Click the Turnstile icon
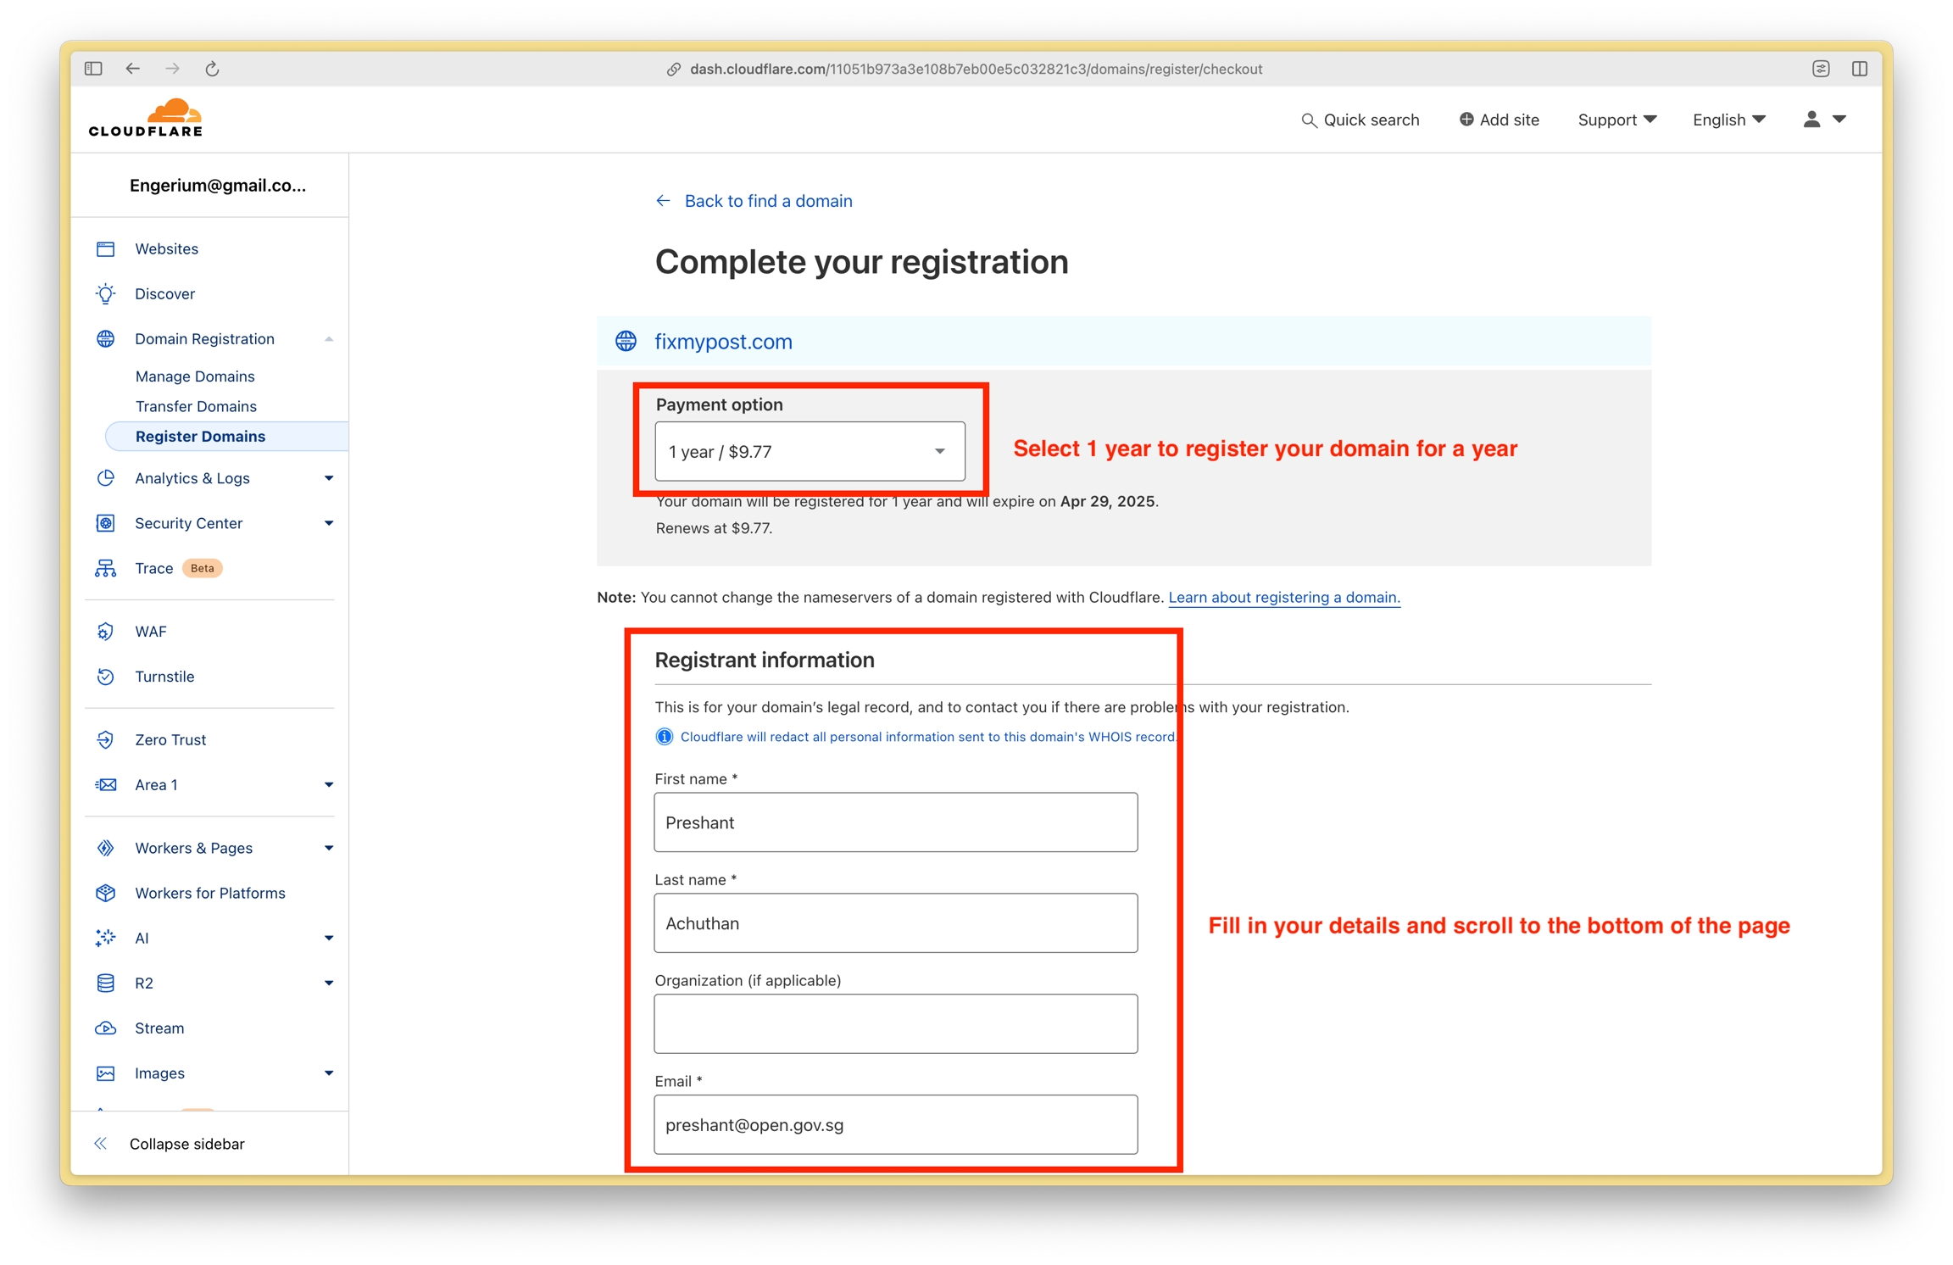 (106, 677)
